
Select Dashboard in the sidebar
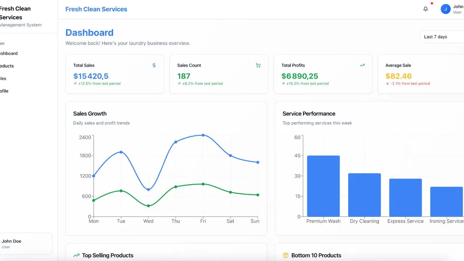(9, 53)
